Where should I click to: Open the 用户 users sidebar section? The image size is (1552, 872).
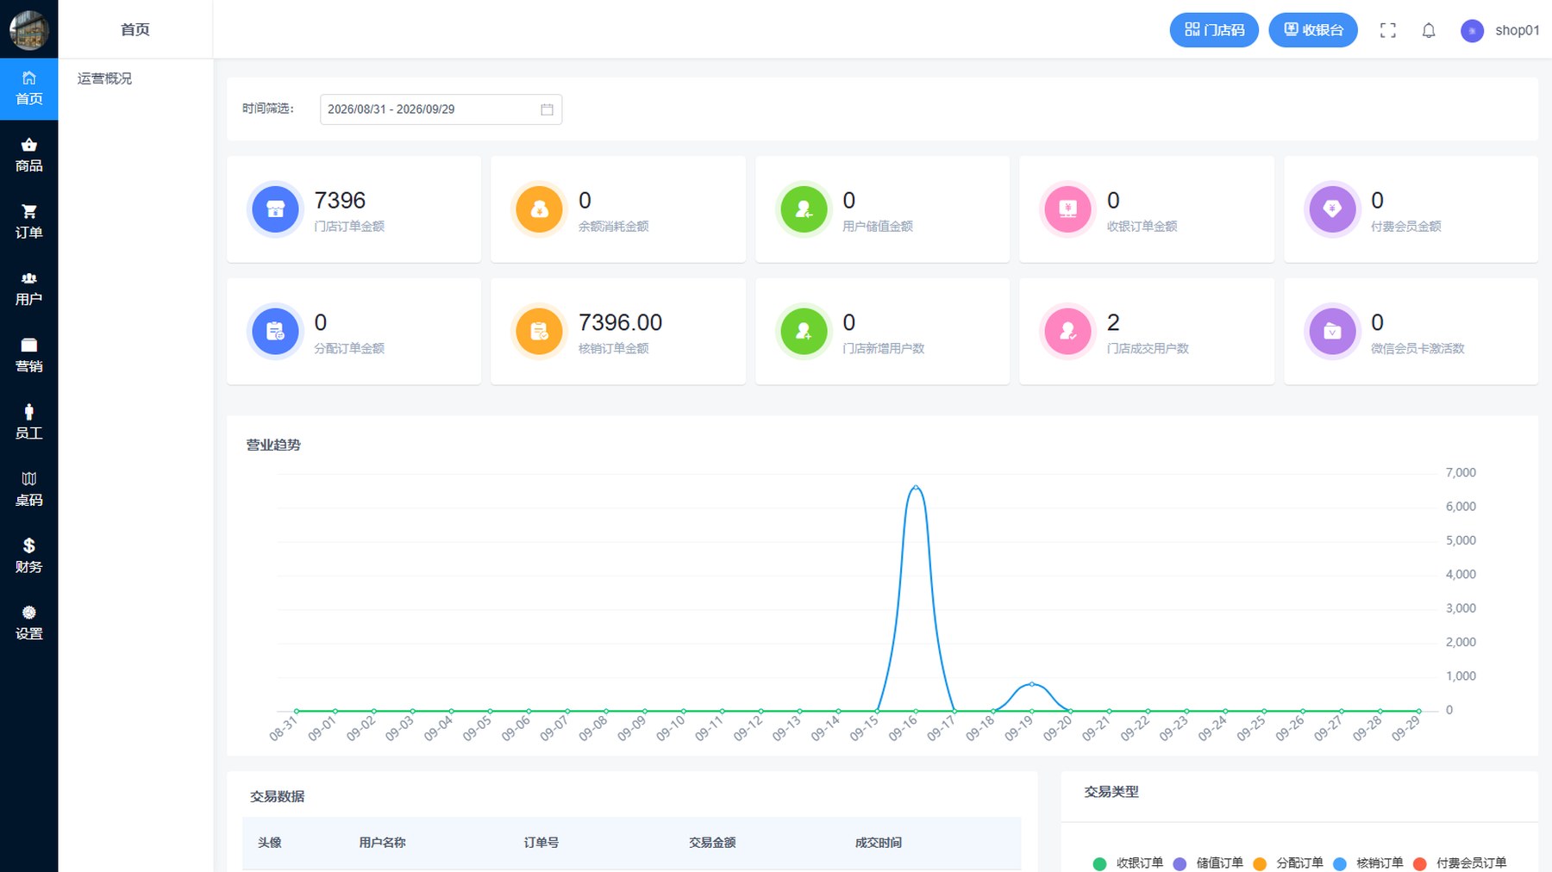coord(28,289)
